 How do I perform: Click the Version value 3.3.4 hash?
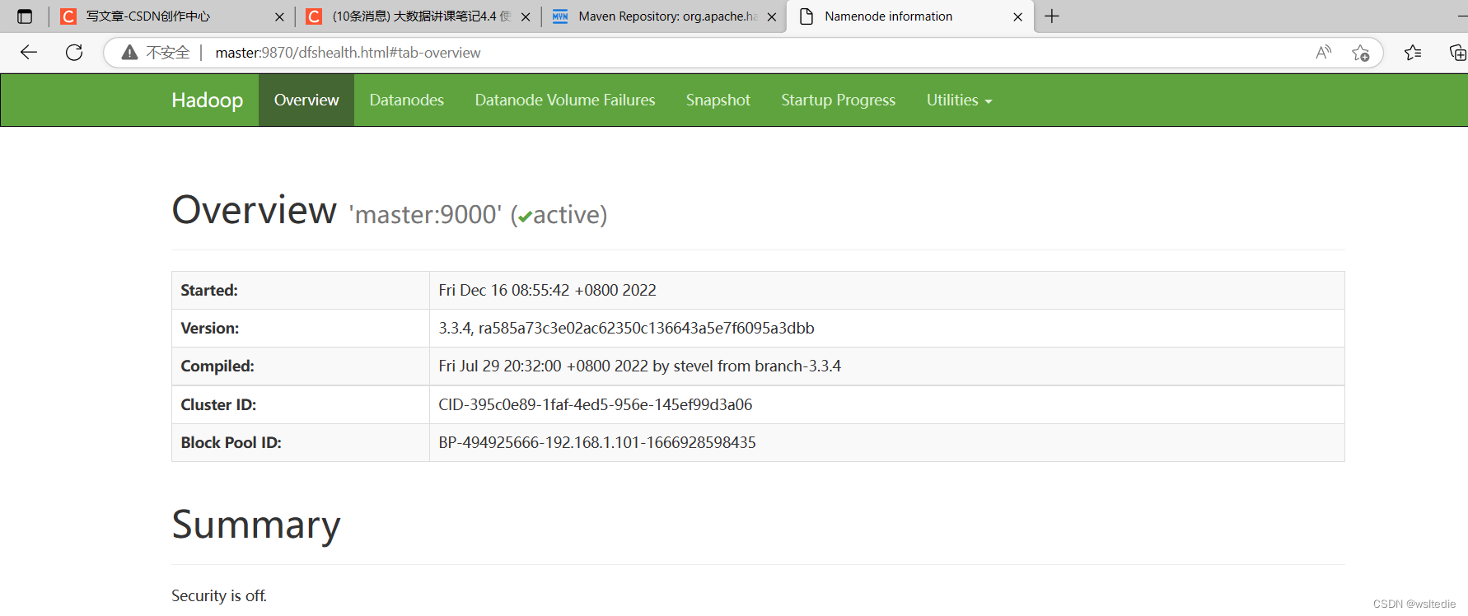[x=627, y=329]
